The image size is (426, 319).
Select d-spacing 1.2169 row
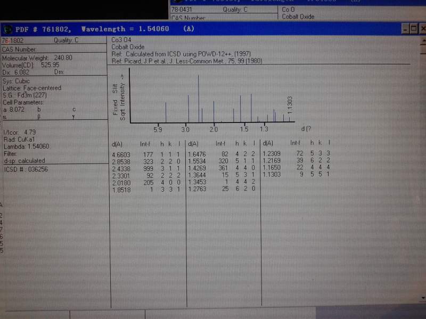click(x=297, y=160)
